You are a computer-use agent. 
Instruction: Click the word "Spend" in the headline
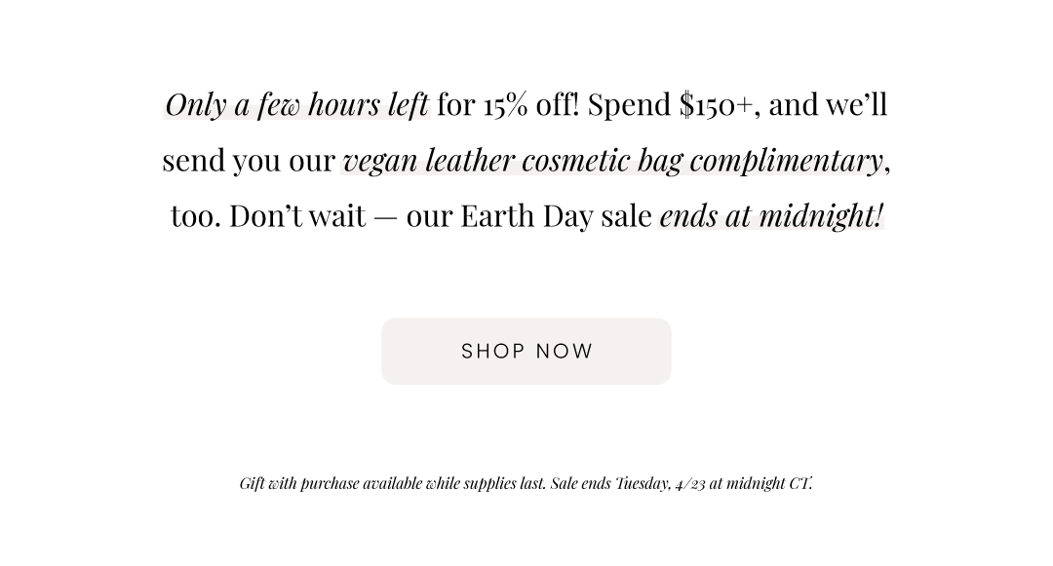[x=629, y=104]
